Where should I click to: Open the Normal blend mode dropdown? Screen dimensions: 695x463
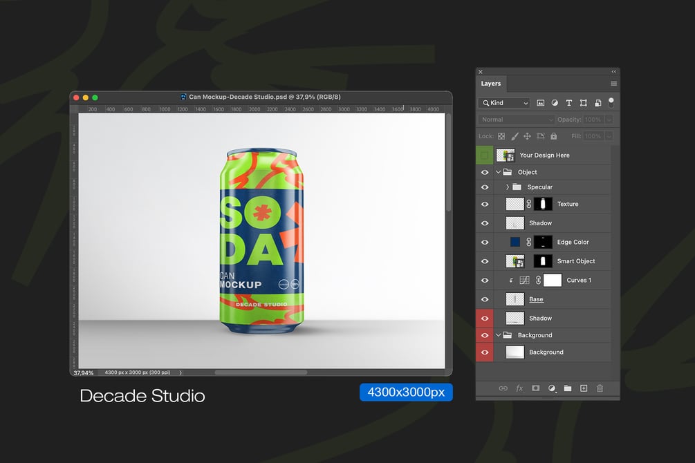coord(516,120)
